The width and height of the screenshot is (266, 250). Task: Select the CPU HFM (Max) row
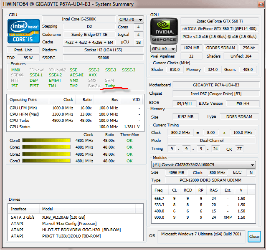click(x=75, y=114)
